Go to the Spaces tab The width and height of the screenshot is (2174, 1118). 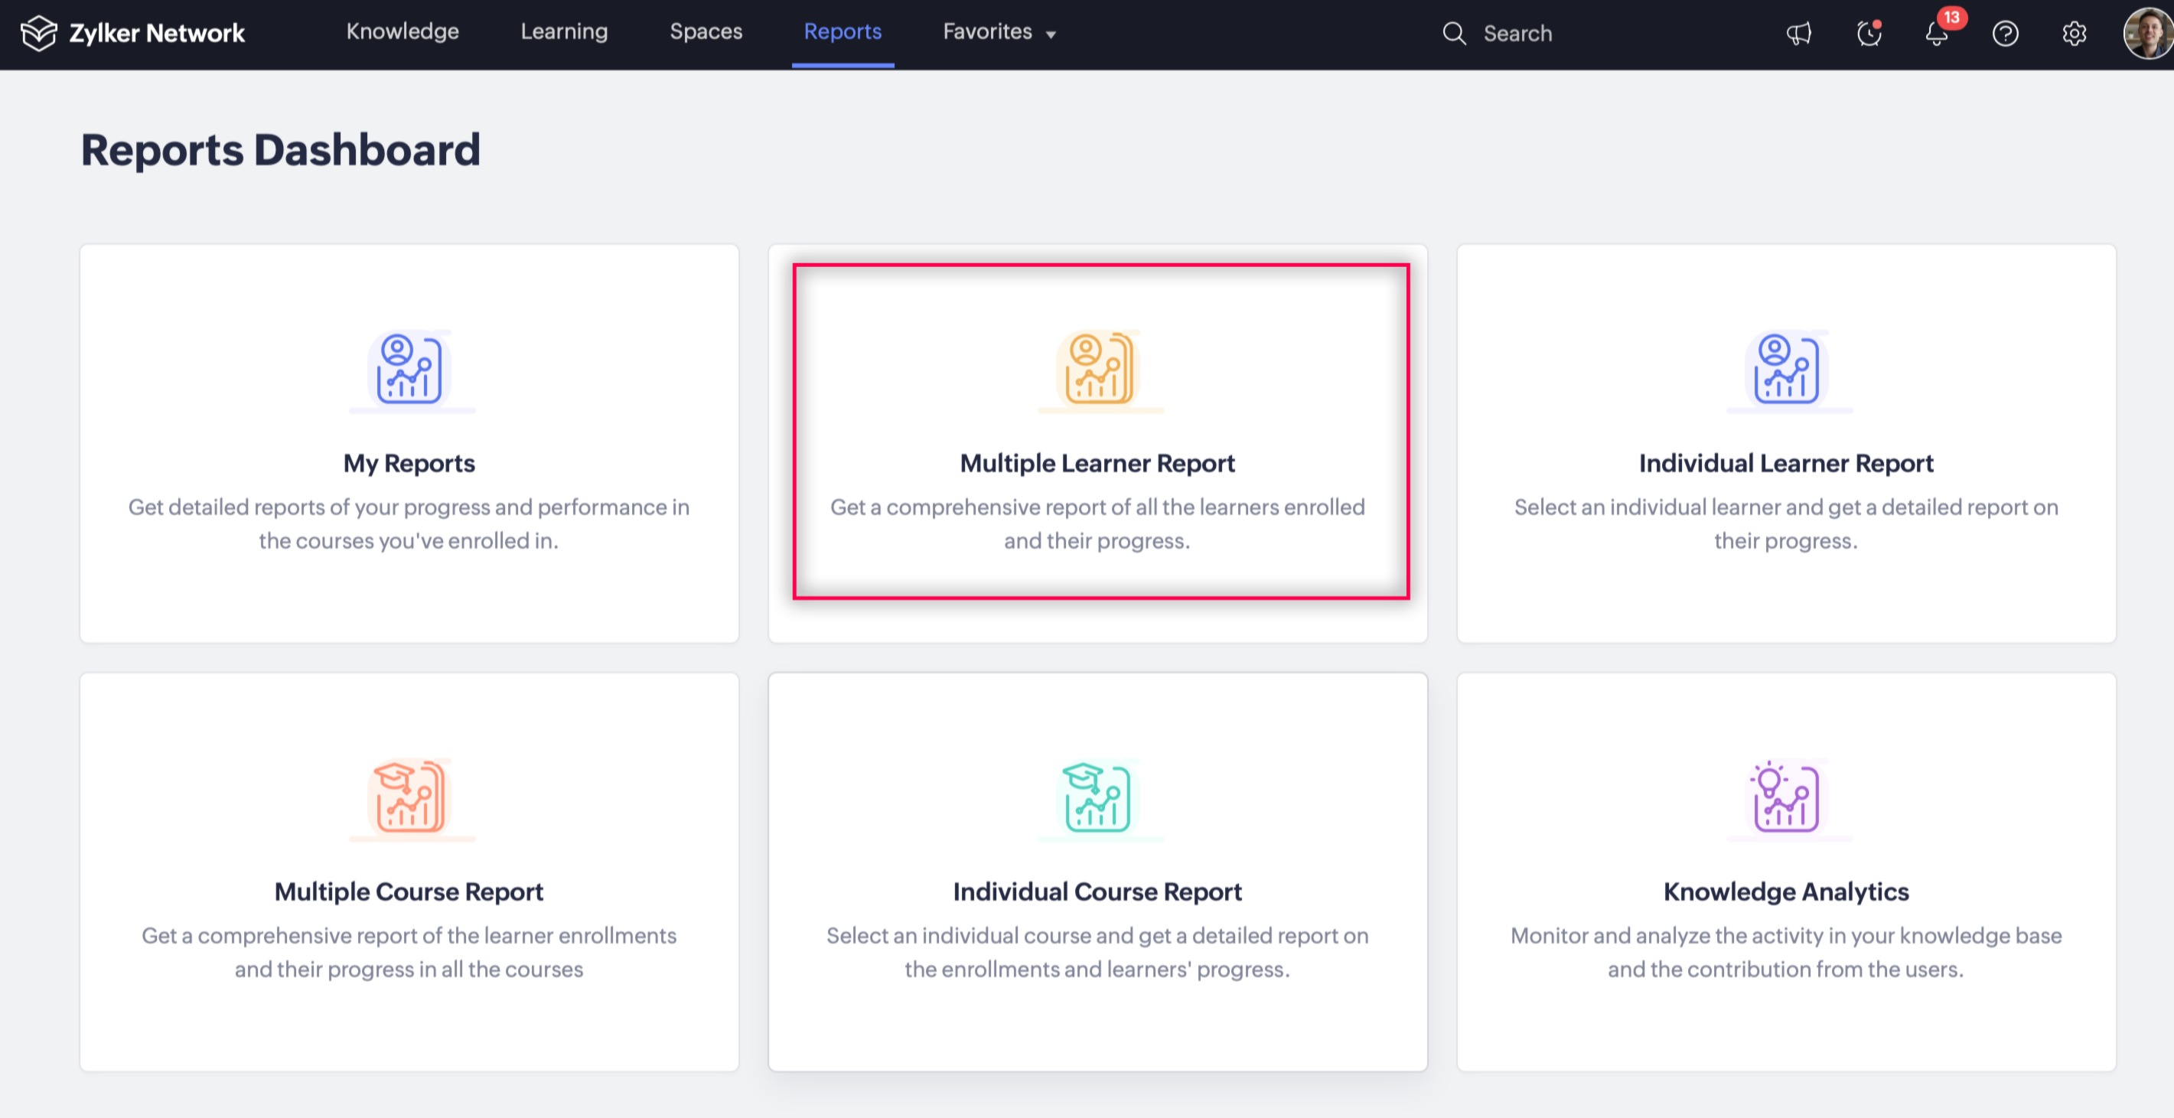pos(706,32)
